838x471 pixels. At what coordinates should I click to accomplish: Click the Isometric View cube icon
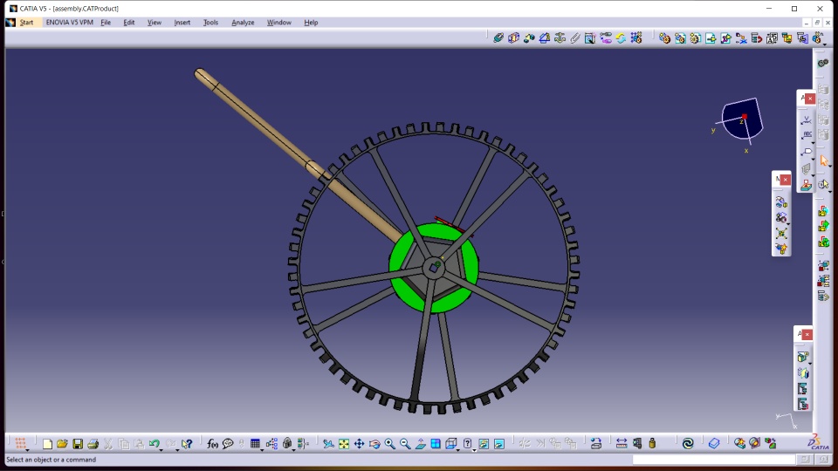tap(450, 444)
